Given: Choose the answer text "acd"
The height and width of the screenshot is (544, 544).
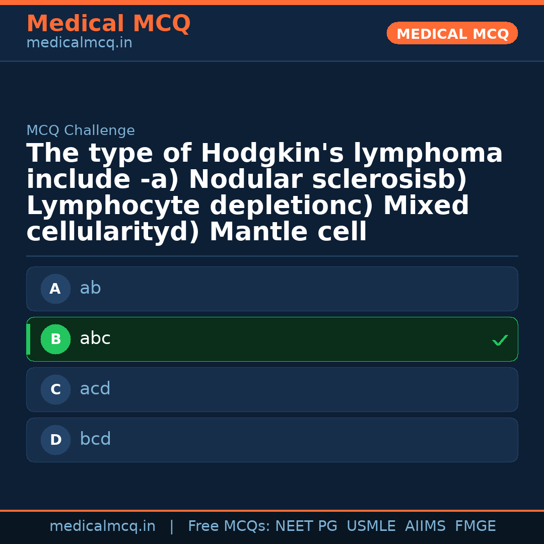Looking at the screenshot, I should pyautogui.click(x=95, y=389).
